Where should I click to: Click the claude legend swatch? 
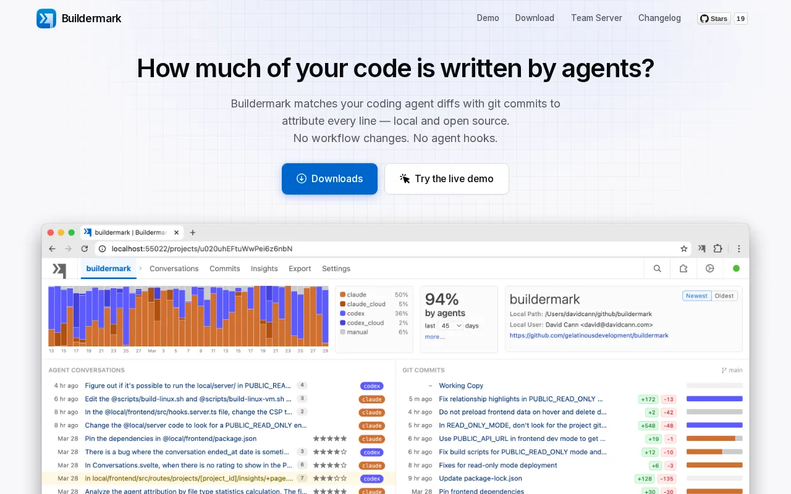point(342,295)
